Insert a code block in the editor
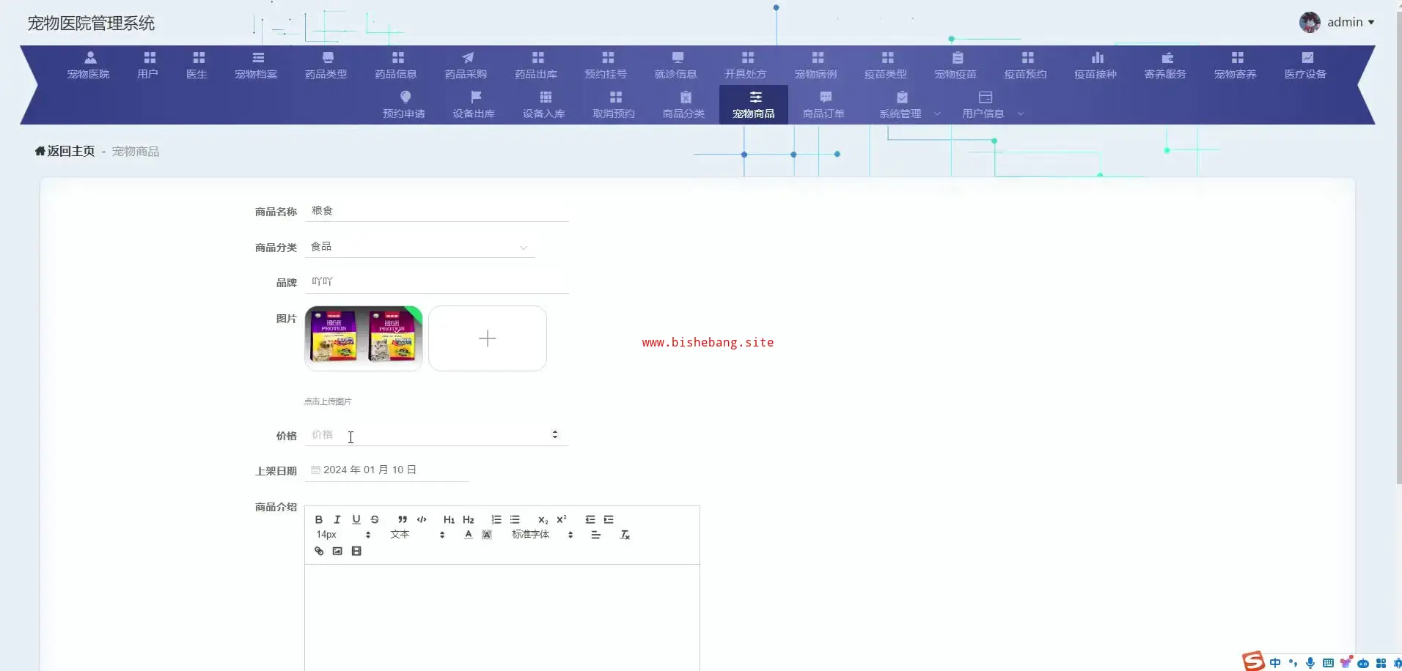This screenshot has height=671, width=1402. tap(422, 519)
